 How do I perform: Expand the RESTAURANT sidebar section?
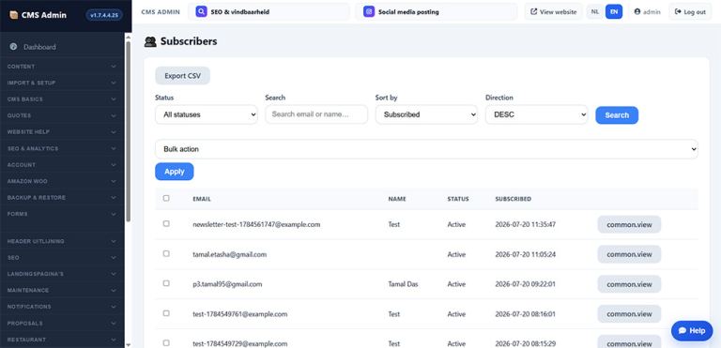click(x=62, y=340)
